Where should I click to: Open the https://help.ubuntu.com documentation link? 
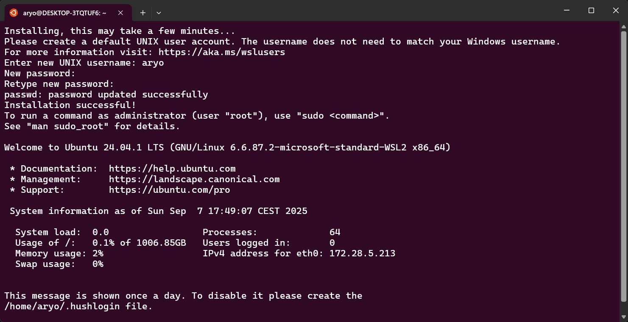click(172, 169)
